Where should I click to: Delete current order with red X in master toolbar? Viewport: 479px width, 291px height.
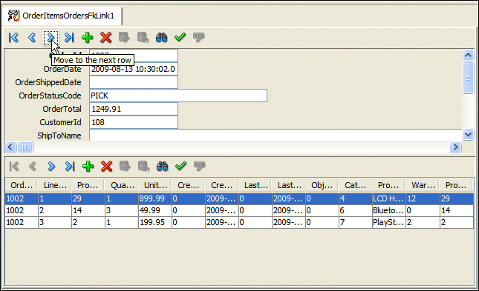(x=106, y=38)
